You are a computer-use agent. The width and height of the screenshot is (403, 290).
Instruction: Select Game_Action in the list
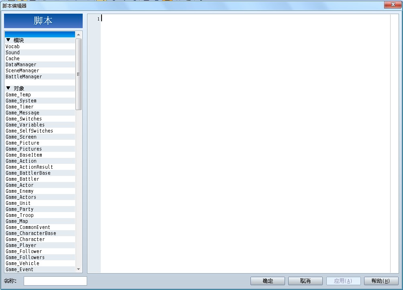point(40,161)
